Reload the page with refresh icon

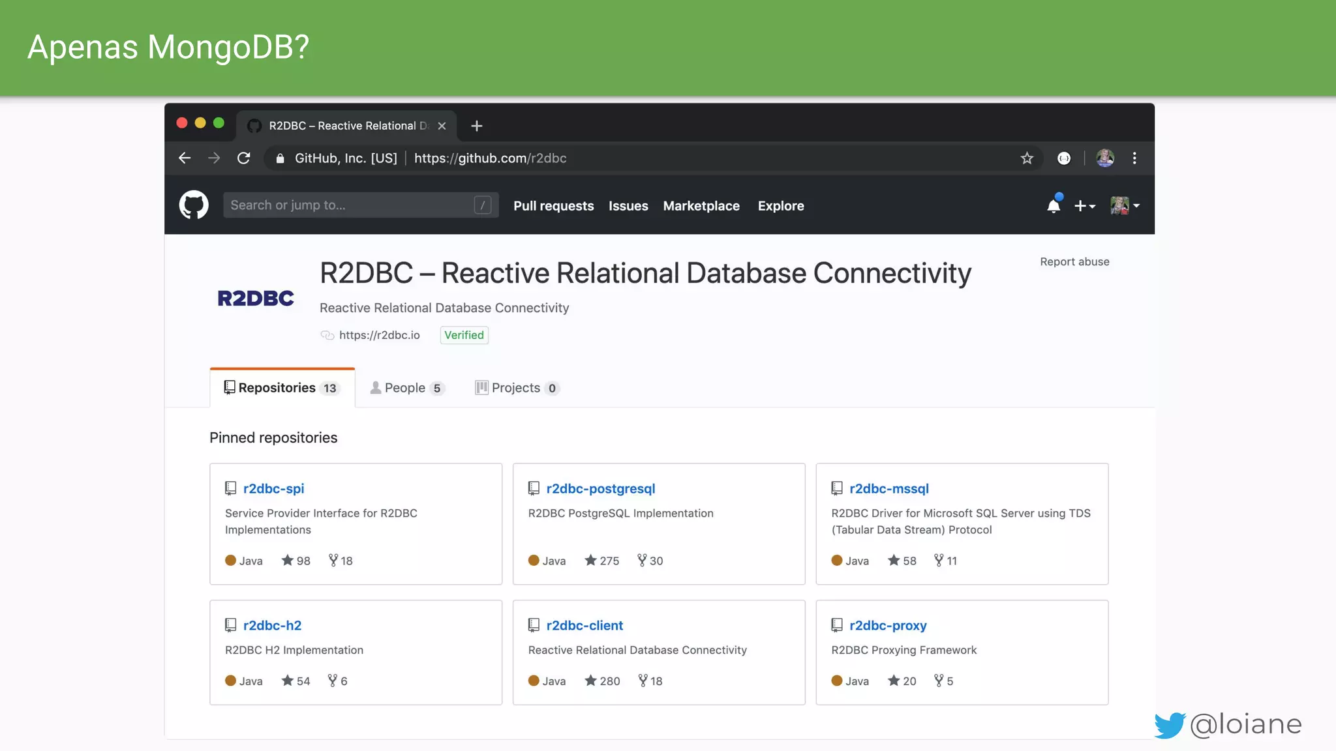click(x=244, y=158)
